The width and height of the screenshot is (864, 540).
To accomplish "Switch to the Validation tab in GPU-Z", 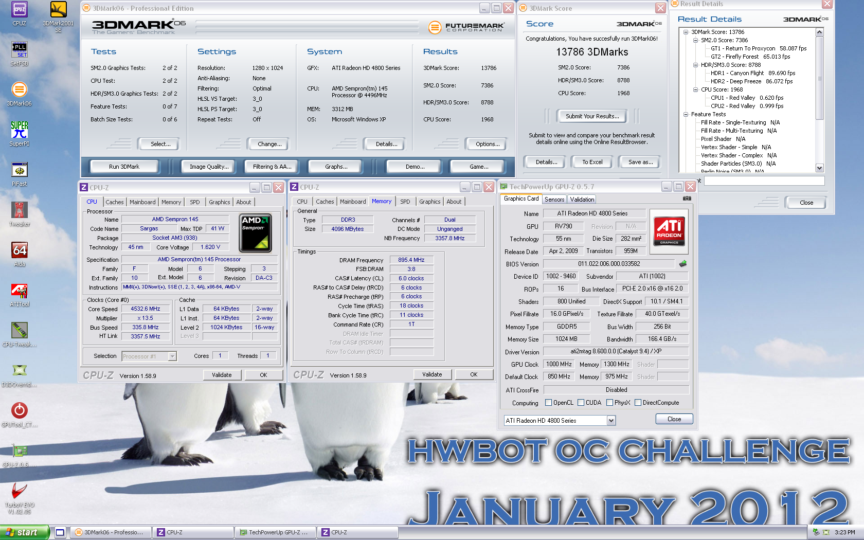I will (582, 200).
